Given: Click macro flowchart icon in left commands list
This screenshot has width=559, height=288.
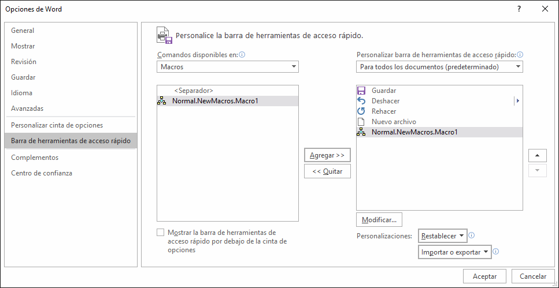Looking at the screenshot, I should click(x=162, y=101).
